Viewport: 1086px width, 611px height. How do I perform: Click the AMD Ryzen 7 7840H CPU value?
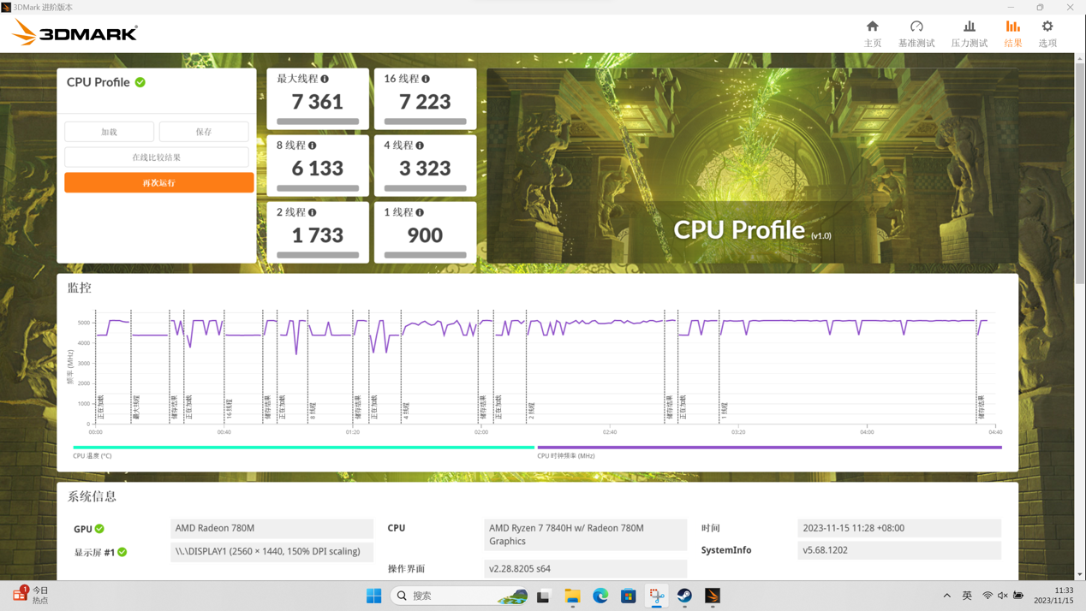pyautogui.click(x=586, y=535)
